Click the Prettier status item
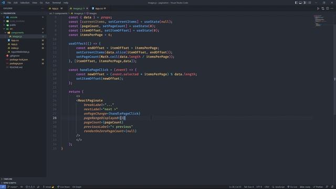The width and height of the screenshot is (336, 189). [x=318, y=187]
